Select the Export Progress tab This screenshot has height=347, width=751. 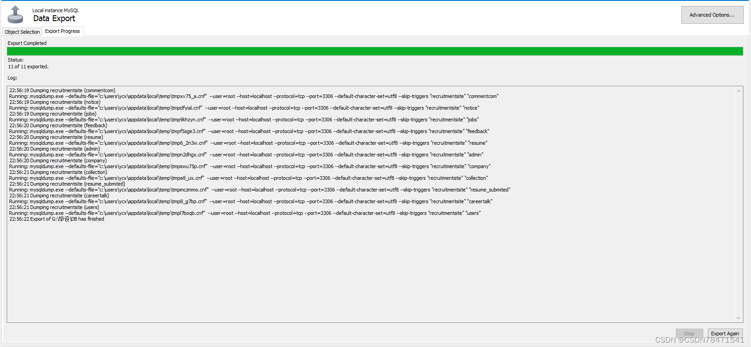[x=63, y=31]
